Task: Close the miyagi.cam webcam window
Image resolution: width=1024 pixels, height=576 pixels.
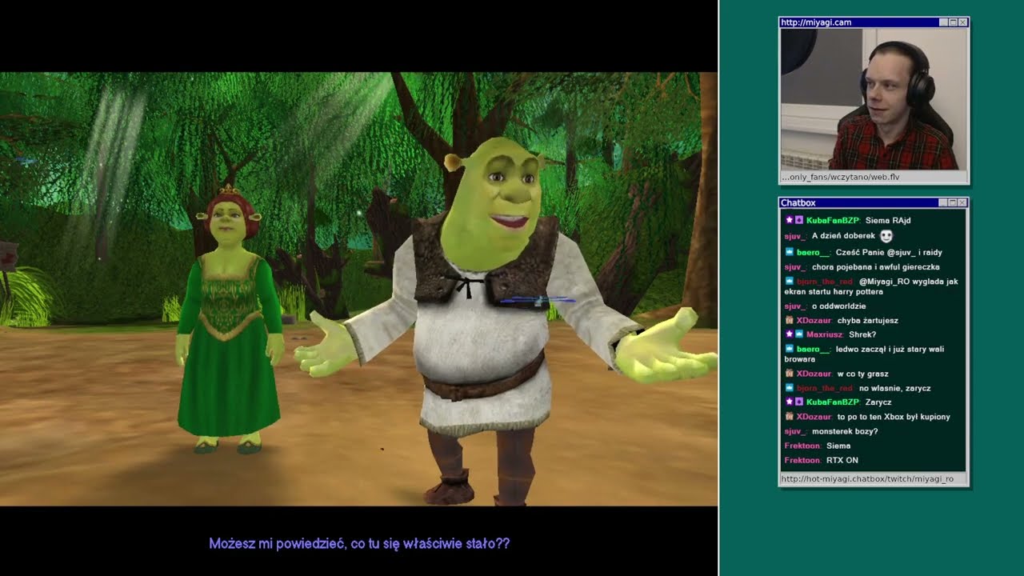Action: coord(962,22)
